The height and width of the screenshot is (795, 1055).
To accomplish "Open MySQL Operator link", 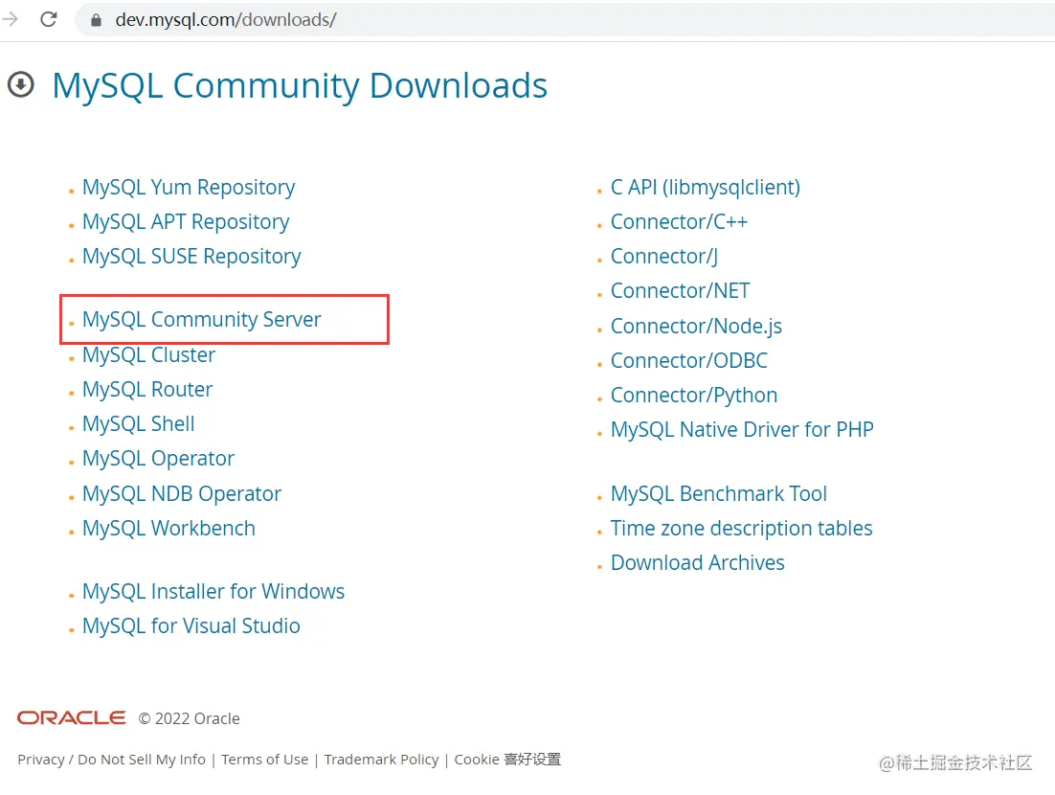I will (x=158, y=459).
